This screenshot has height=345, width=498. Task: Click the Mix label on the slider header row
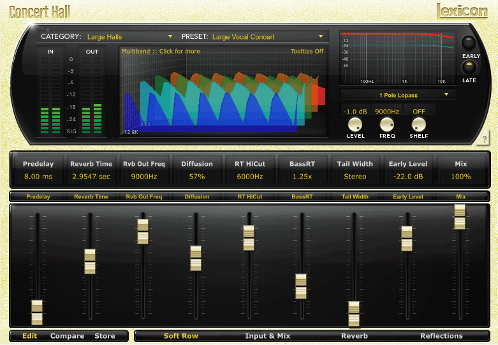coord(461,196)
